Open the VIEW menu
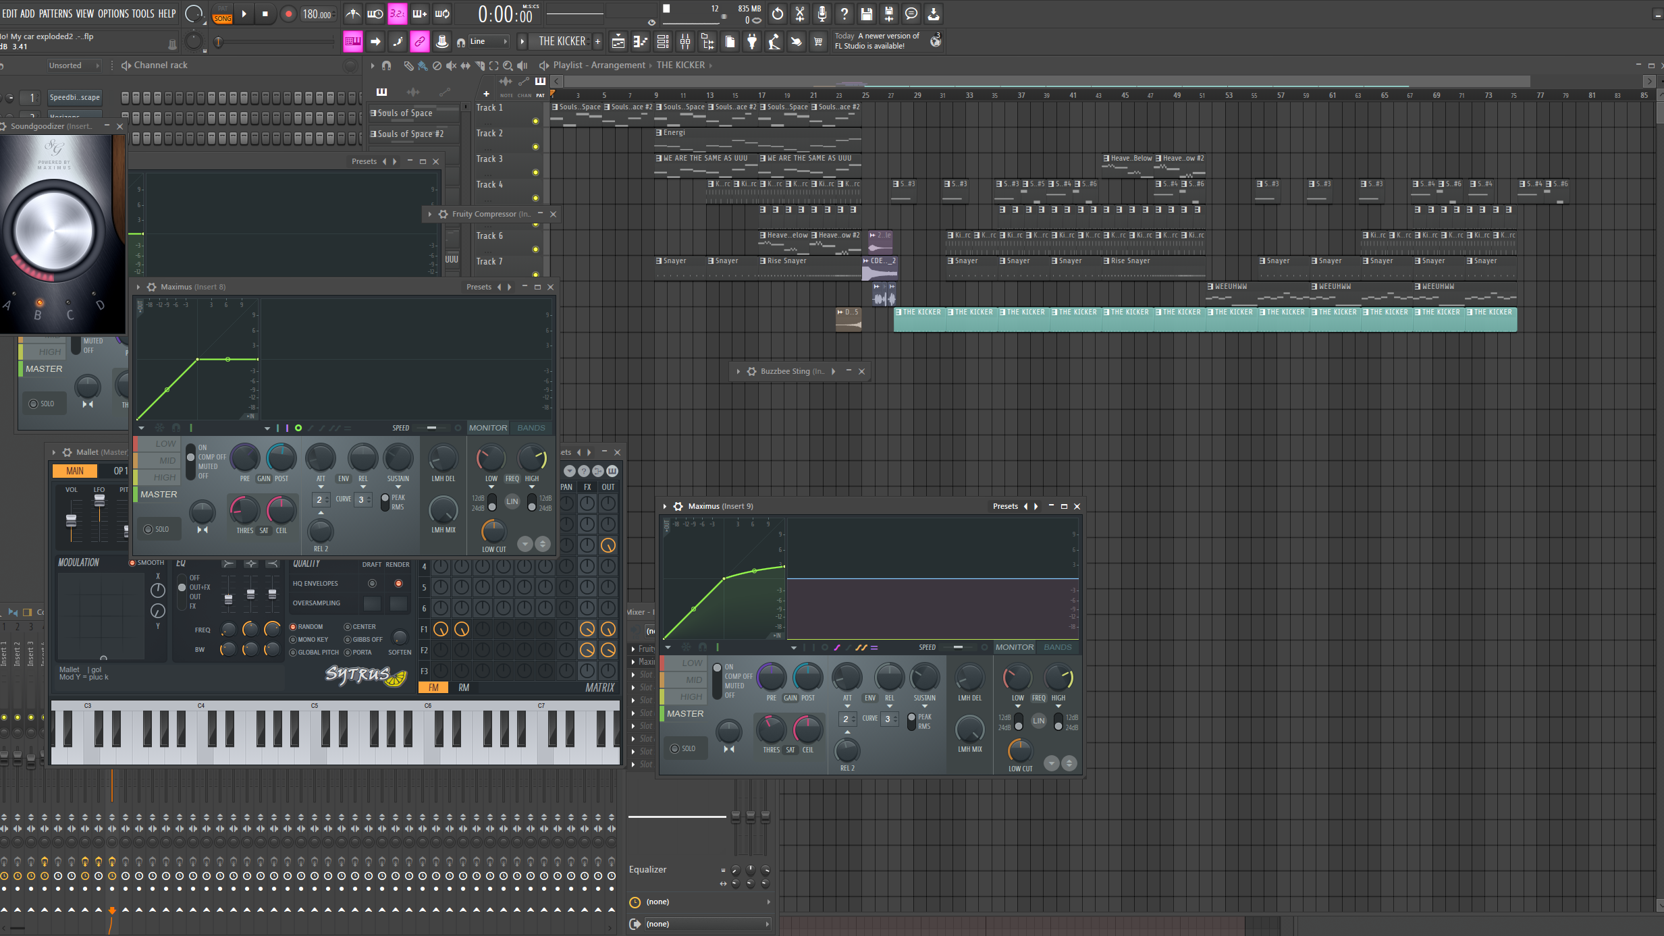 coord(85,13)
